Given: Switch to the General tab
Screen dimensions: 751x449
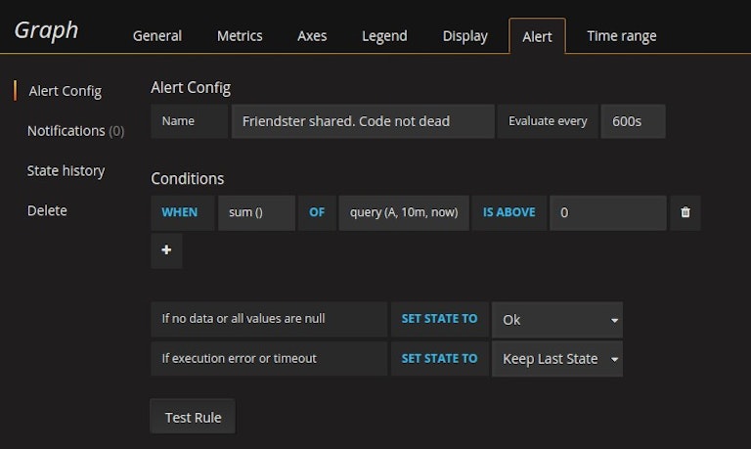Looking at the screenshot, I should (x=157, y=35).
